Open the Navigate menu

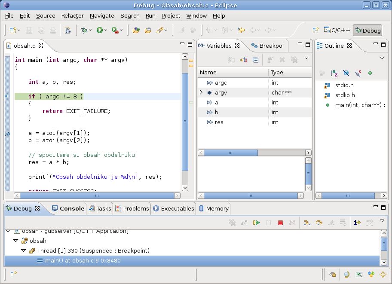click(x=102, y=16)
